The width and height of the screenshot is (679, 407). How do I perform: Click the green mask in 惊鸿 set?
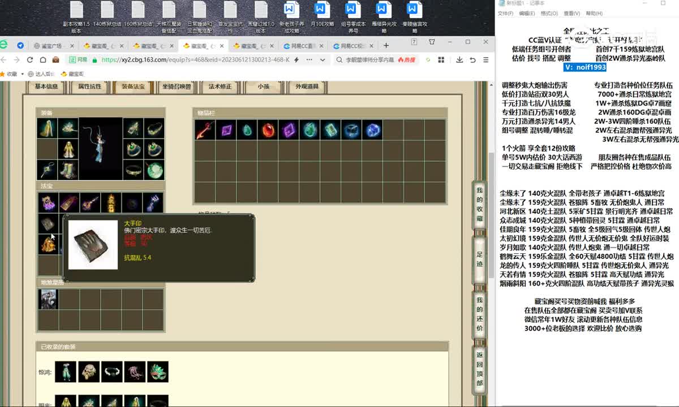pos(158,372)
